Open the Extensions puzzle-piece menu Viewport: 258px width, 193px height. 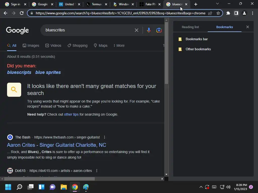coord(228,13)
